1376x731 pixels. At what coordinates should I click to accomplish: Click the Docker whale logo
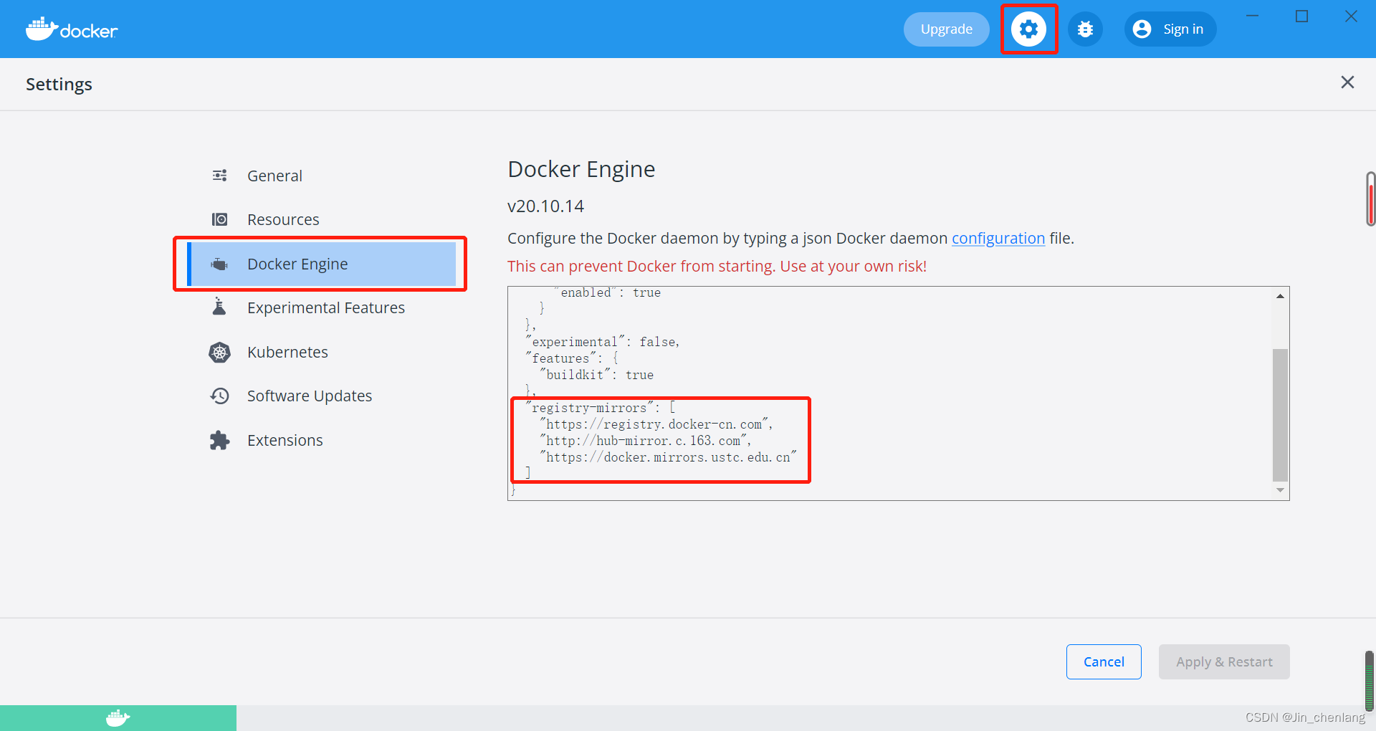(72, 29)
